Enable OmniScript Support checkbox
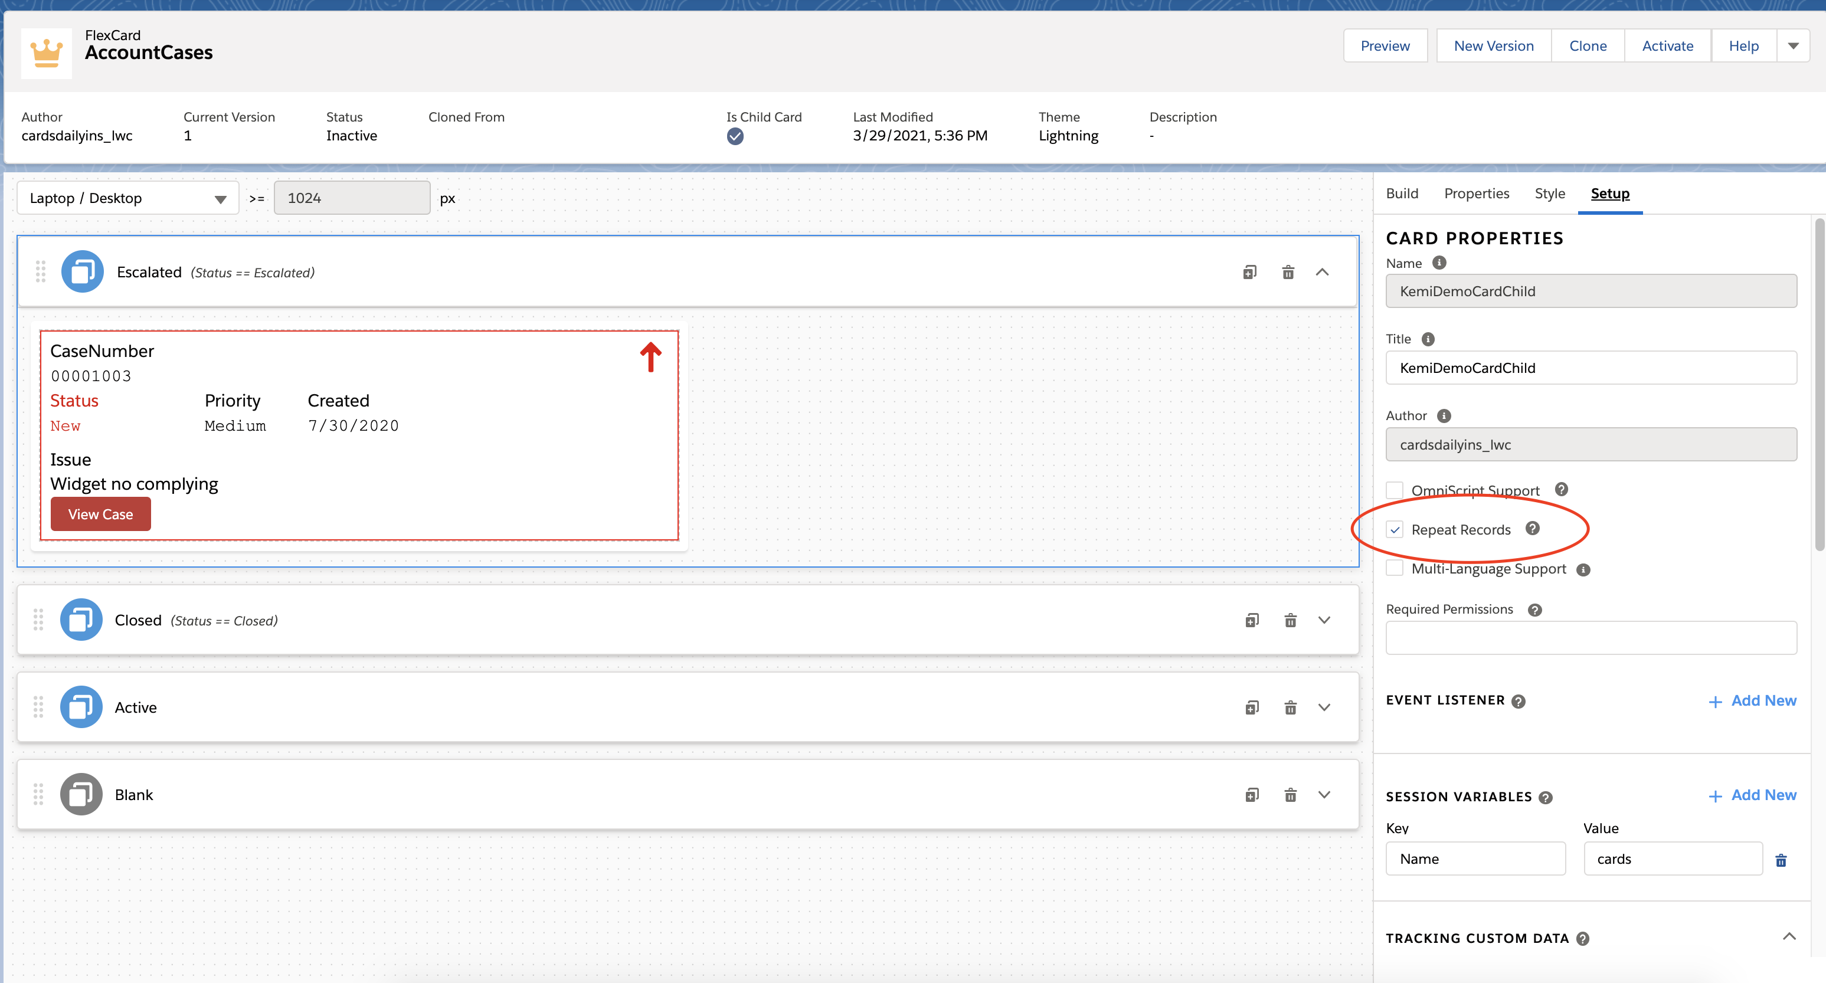The height and width of the screenshot is (983, 1826). [x=1395, y=490]
